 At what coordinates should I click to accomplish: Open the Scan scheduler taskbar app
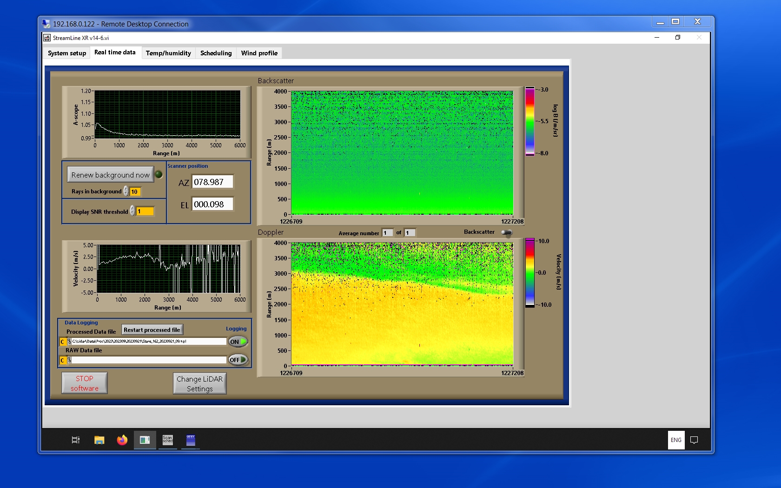(167, 440)
